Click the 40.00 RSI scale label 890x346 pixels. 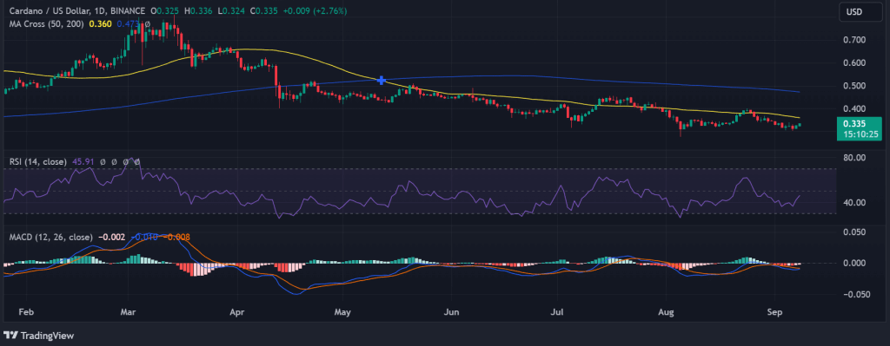tap(854, 203)
